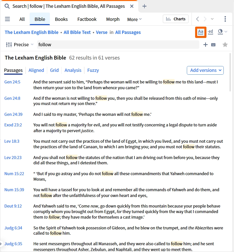Change the Verse search context
The width and height of the screenshot is (234, 252).
102,32
